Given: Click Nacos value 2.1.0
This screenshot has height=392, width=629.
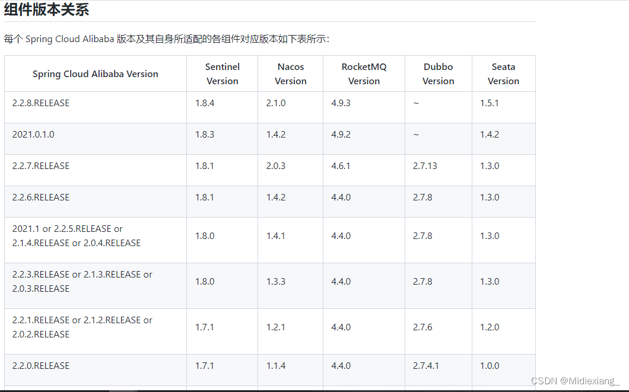Looking at the screenshot, I should pyautogui.click(x=276, y=103).
